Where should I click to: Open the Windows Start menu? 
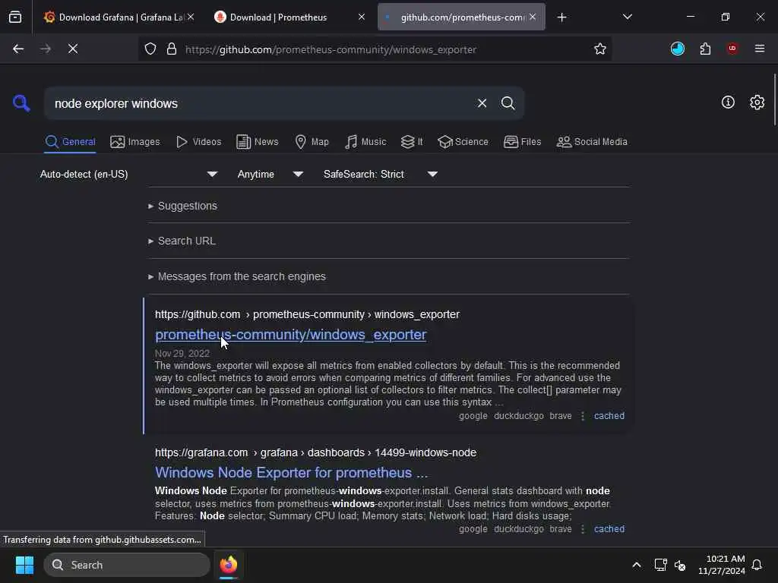25,565
